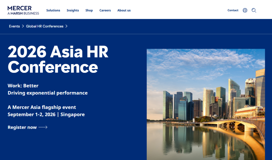Navigate to Events breadcrumb
The width and height of the screenshot is (272, 160).
pyautogui.click(x=14, y=26)
